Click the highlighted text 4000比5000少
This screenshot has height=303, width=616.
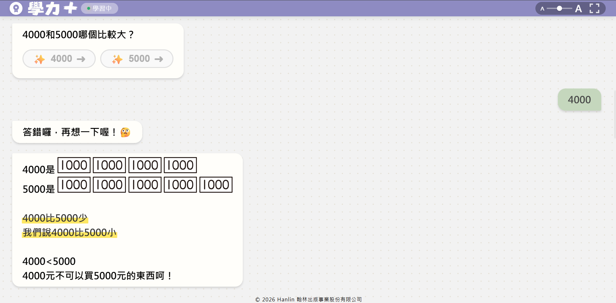coord(55,218)
